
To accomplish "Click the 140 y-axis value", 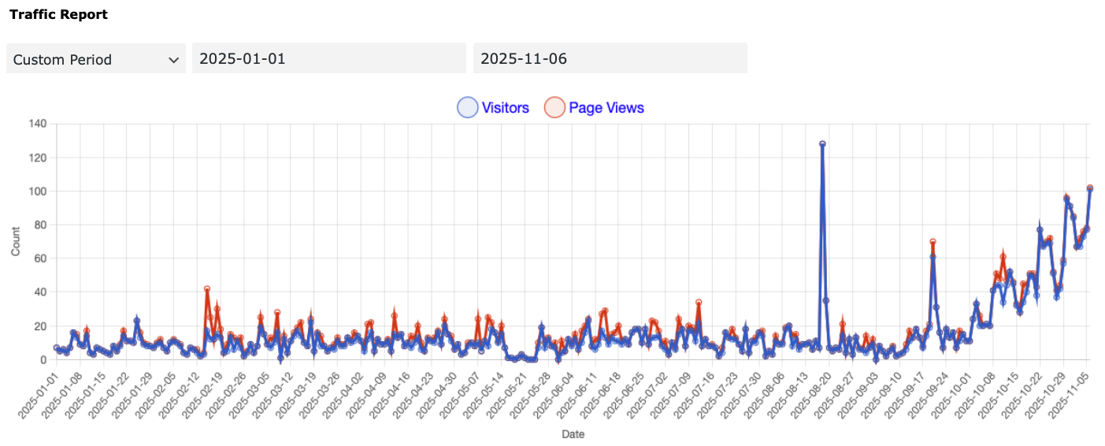I will click(38, 124).
